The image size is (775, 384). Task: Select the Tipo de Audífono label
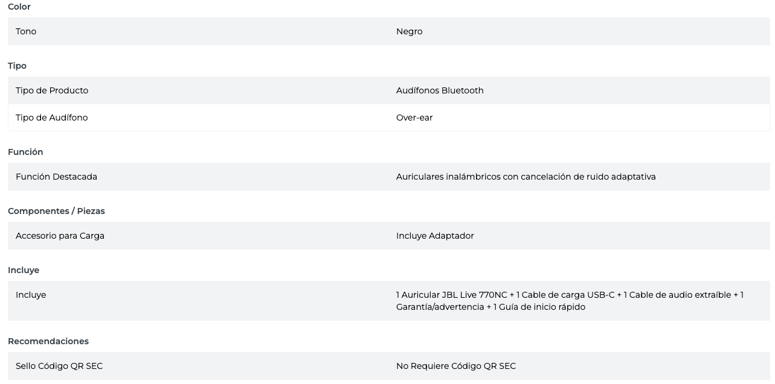click(x=52, y=118)
